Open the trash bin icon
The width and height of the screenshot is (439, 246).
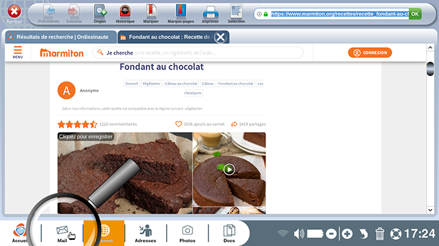pos(380,234)
